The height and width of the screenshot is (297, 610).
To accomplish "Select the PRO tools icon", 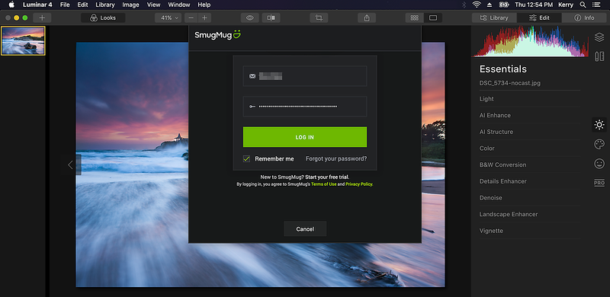I will pos(599,183).
